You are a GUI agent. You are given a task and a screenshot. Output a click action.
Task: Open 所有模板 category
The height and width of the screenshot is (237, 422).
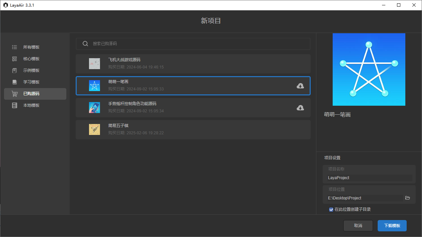[x=31, y=47]
